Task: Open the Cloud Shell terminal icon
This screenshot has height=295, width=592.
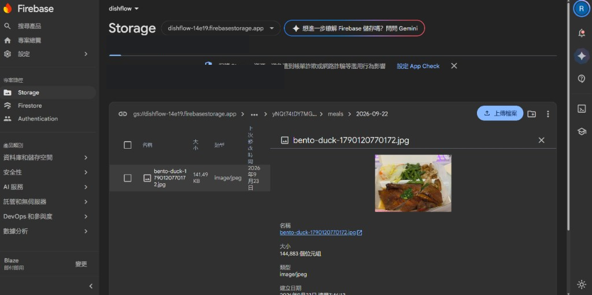Action: 582,109
